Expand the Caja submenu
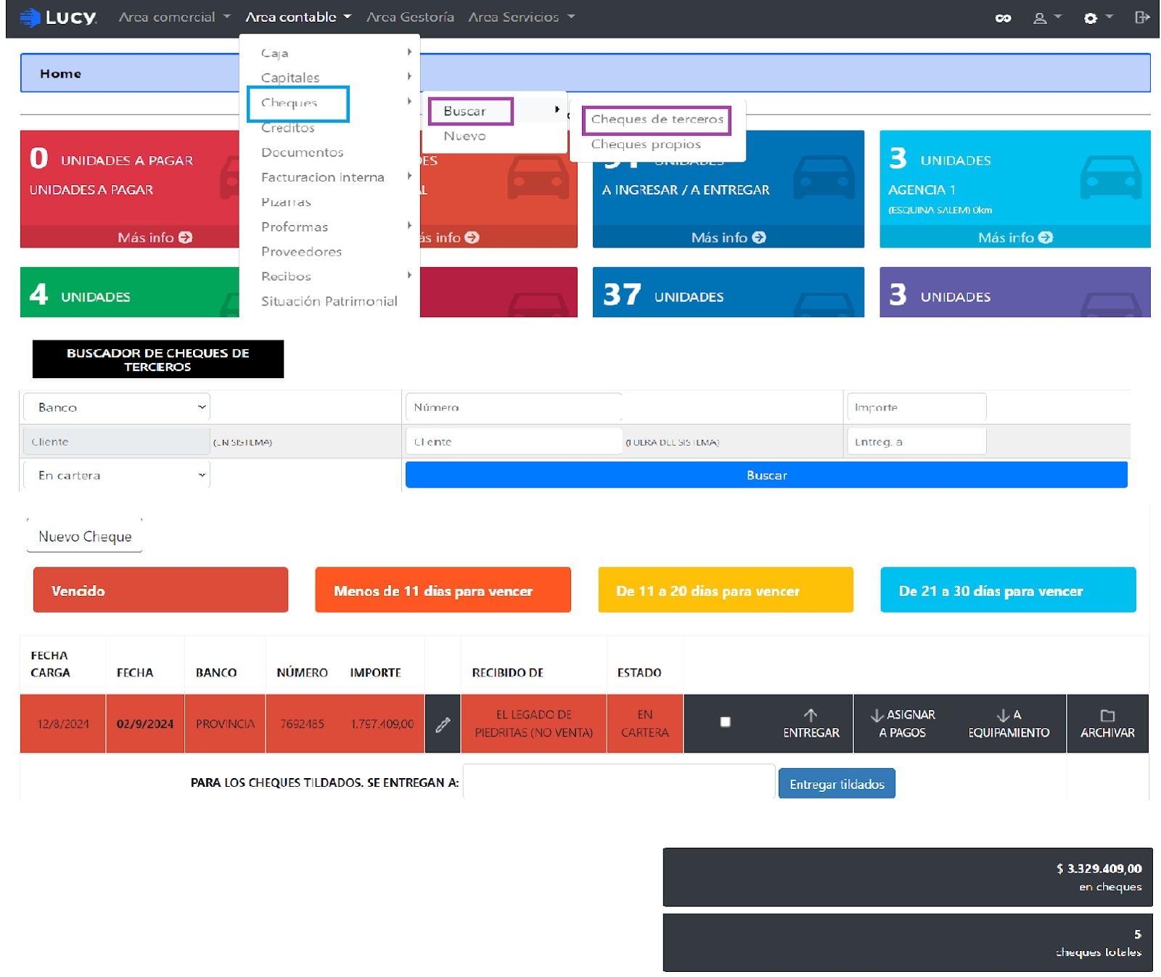The height and width of the screenshot is (977, 1161). pos(330,52)
